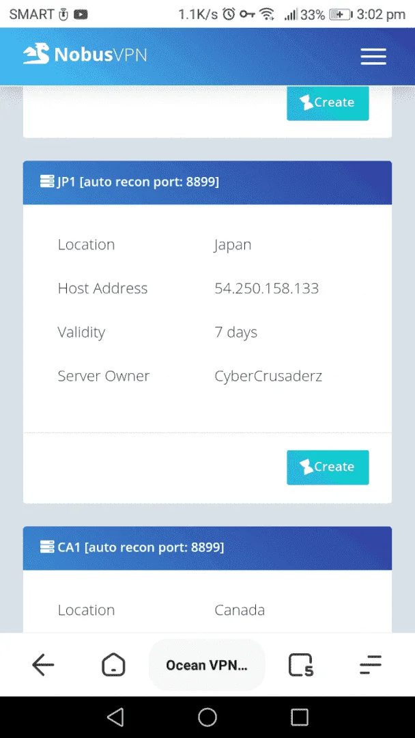Viewport: 415px width, 738px height.
Task: Tap the SMART carrier label
Action: point(32,14)
